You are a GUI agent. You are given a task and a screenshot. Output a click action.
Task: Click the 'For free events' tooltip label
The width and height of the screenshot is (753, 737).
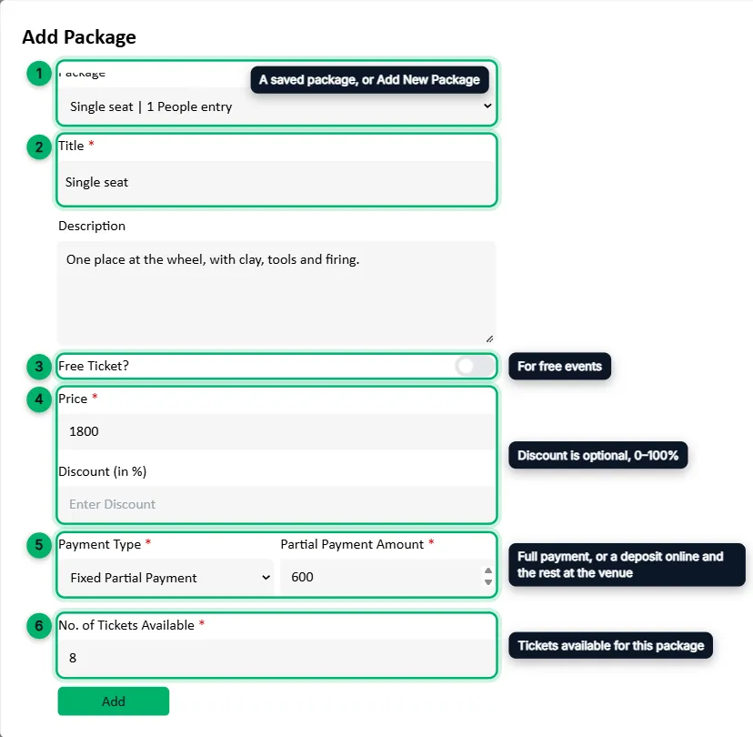point(559,366)
